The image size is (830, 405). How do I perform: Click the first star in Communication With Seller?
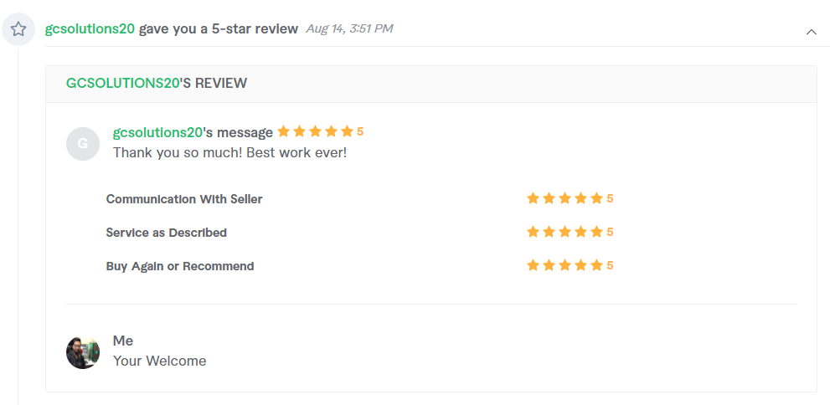(533, 198)
